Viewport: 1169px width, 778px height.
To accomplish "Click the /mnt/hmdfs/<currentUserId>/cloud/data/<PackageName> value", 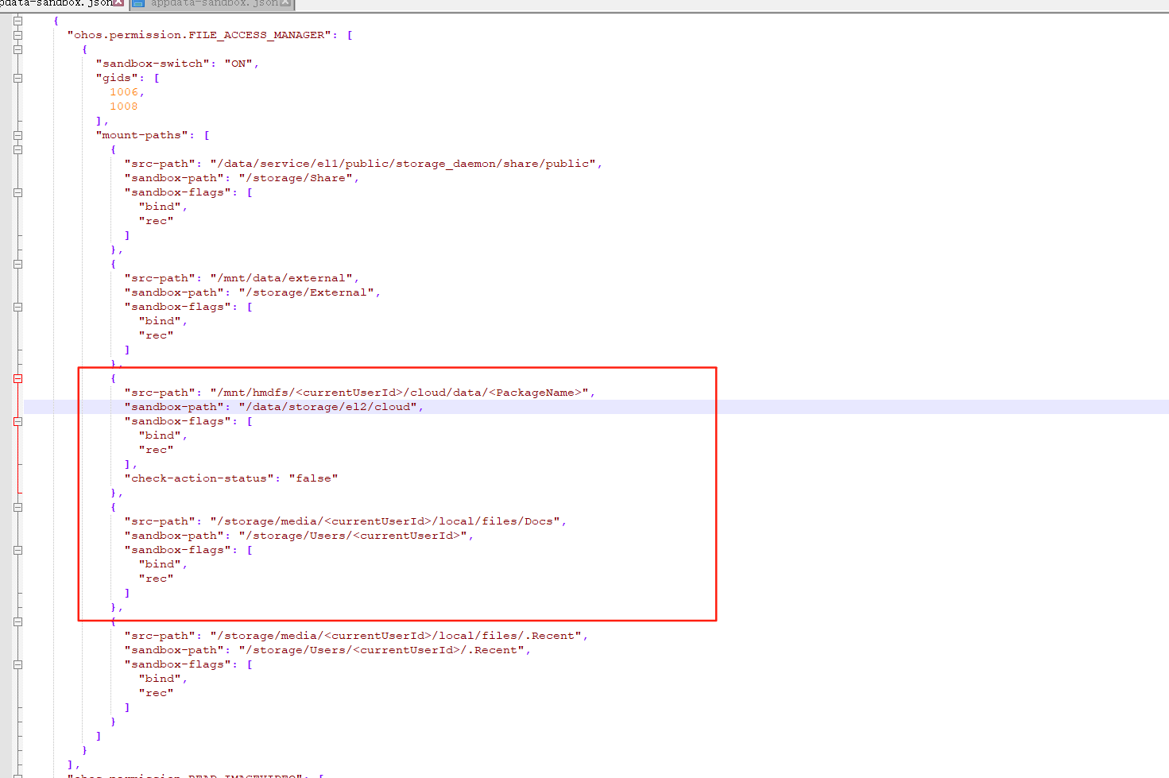I will coord(400,393).
